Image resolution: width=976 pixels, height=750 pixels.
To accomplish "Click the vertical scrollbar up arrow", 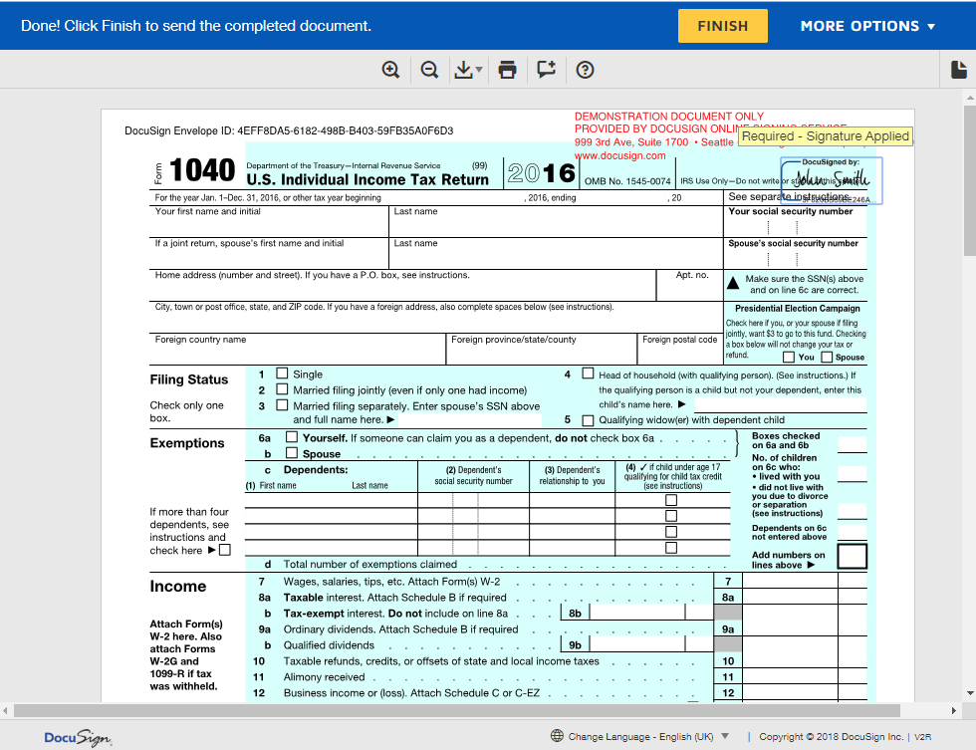I will (x=970, y=98).
